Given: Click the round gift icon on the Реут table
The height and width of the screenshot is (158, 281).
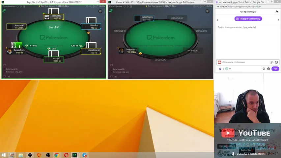Looking at the screenshot, I should point(100,11).
